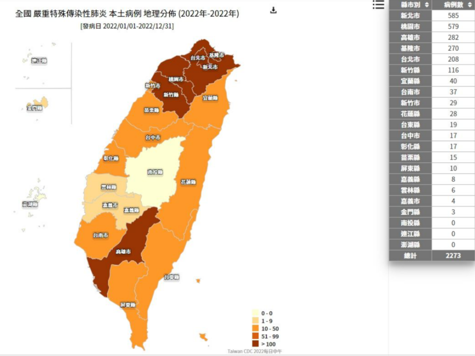Click 台中市 row in the table
Screen dimensions: 475x356
pos(431,135)
